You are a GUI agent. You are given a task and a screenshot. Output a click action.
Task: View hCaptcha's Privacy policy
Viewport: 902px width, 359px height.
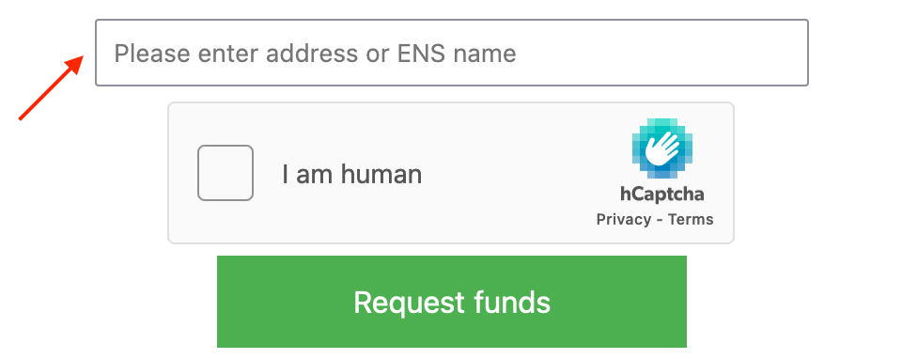624,219
